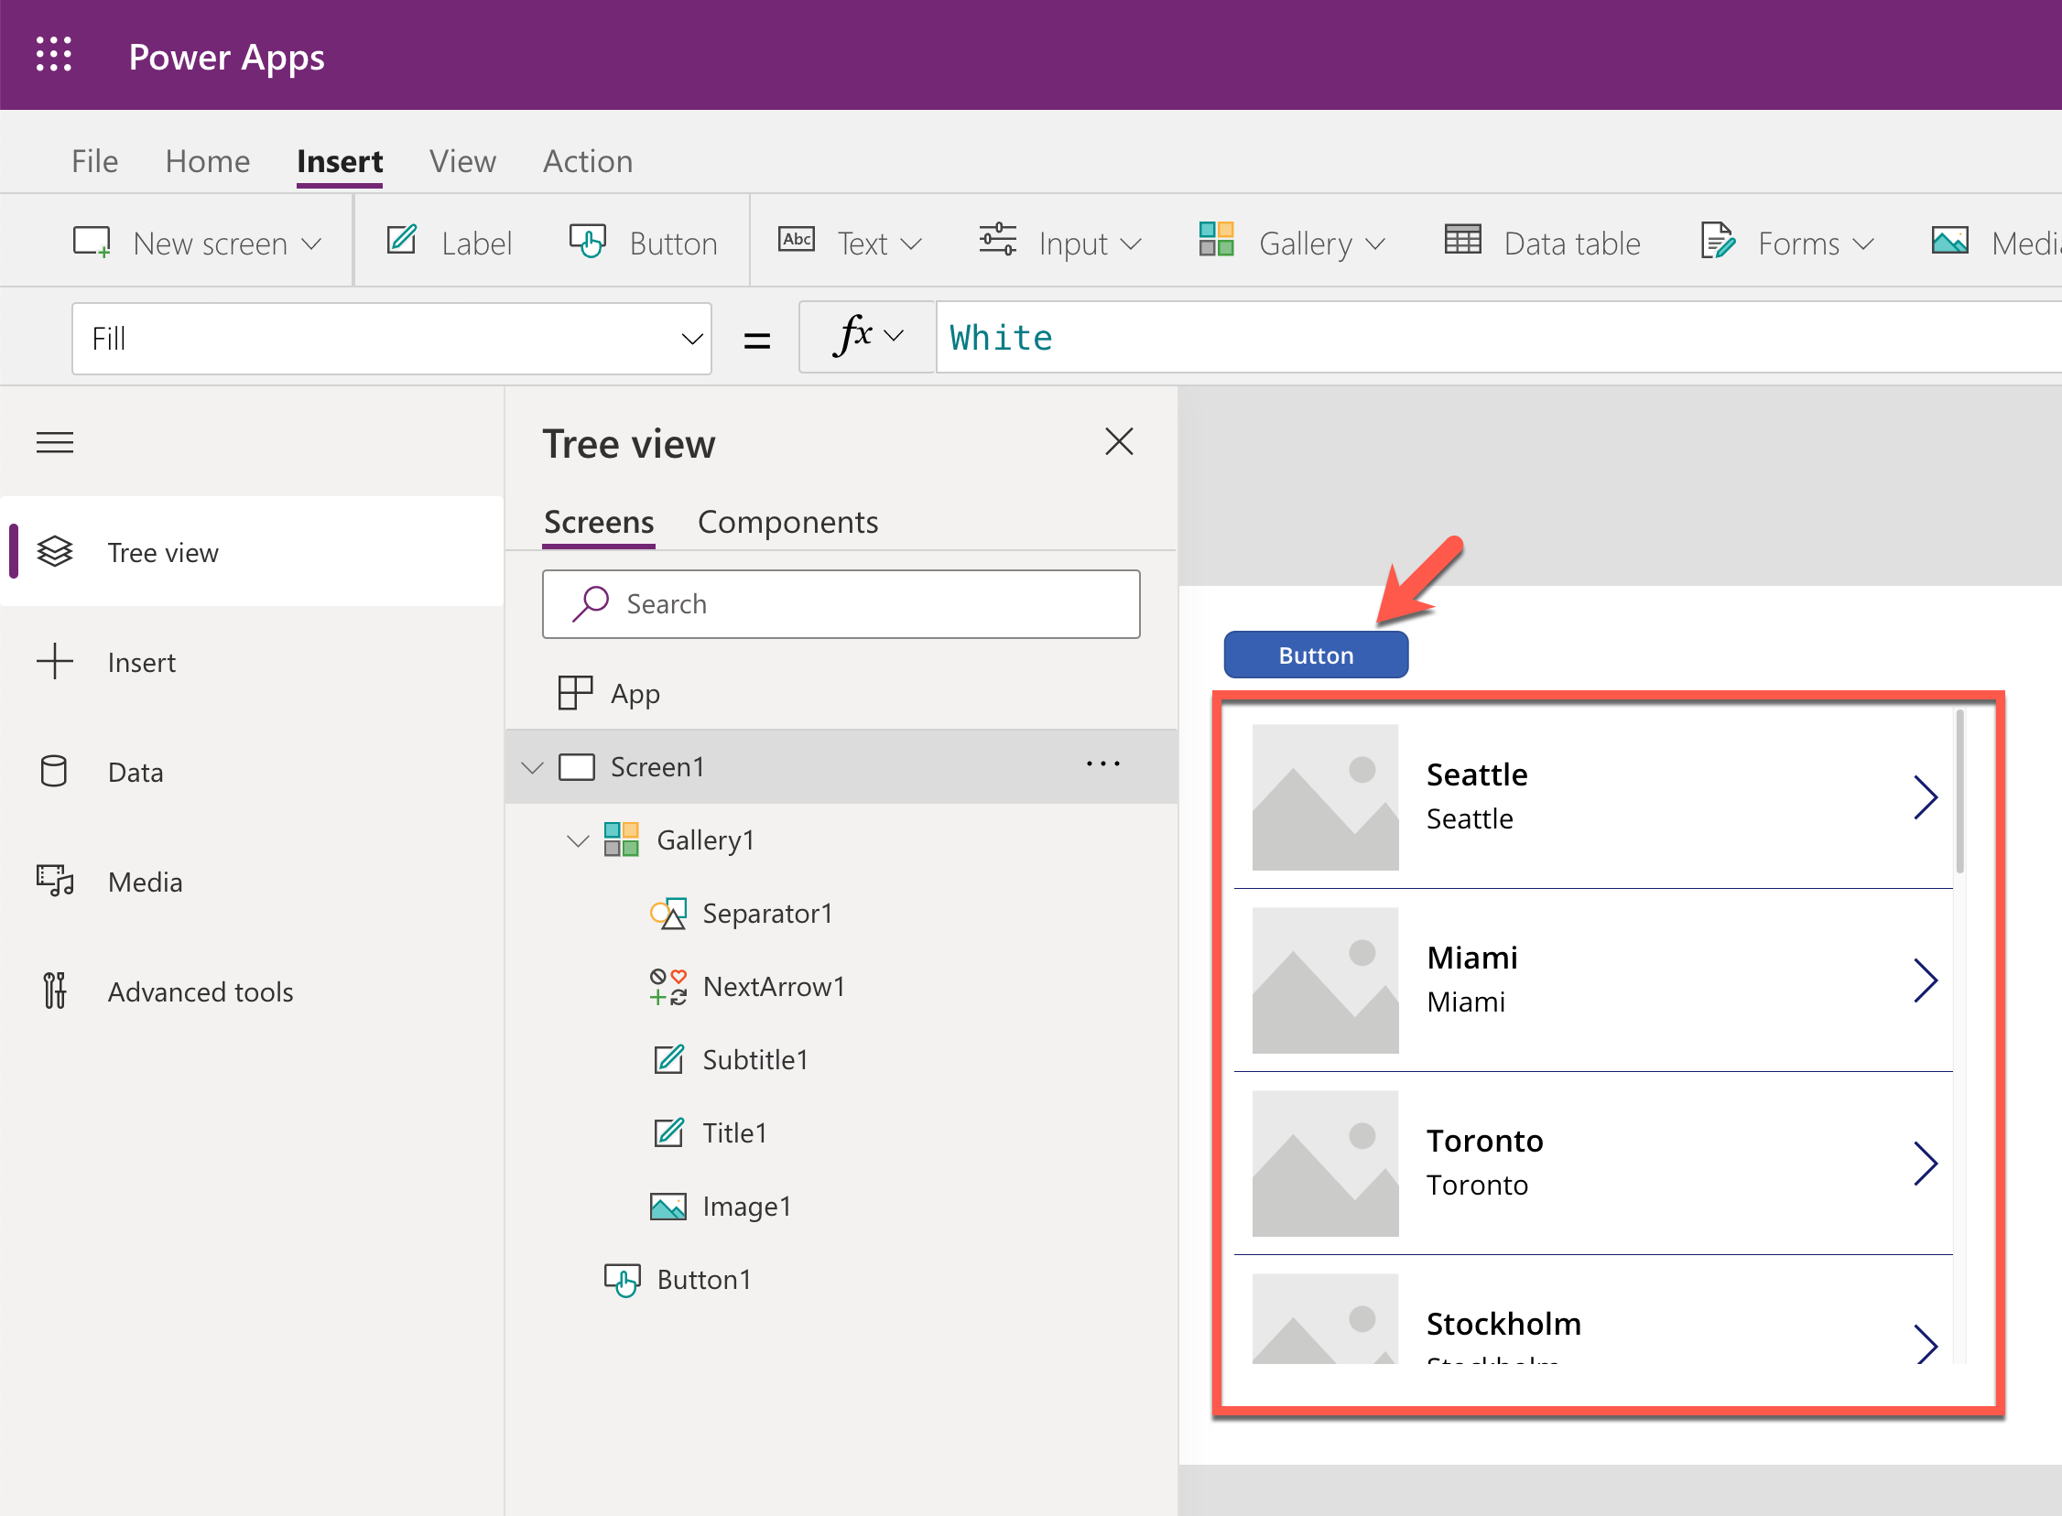Open the Text controls dropdown

coord(850,243)
